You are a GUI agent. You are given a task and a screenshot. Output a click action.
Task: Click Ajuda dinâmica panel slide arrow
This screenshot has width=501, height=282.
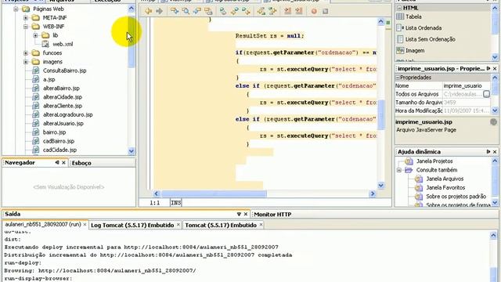[x=488, y=151]
